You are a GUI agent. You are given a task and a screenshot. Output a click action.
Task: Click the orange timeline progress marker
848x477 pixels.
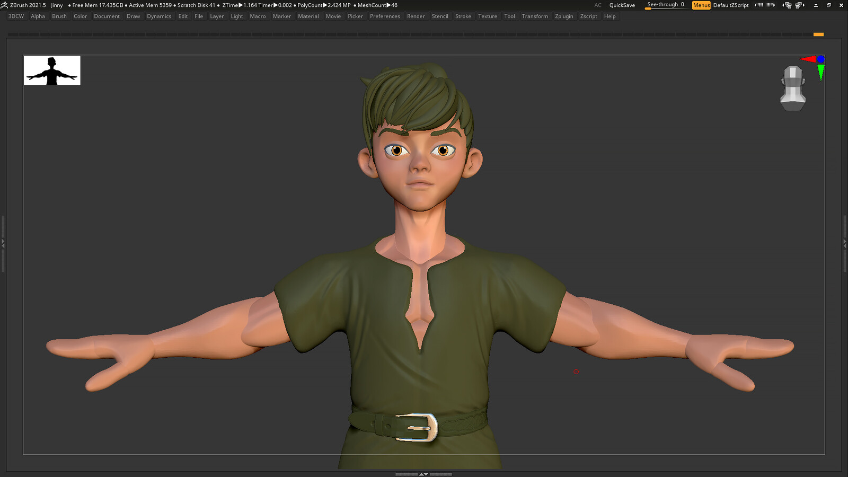[x=818, y=34]
